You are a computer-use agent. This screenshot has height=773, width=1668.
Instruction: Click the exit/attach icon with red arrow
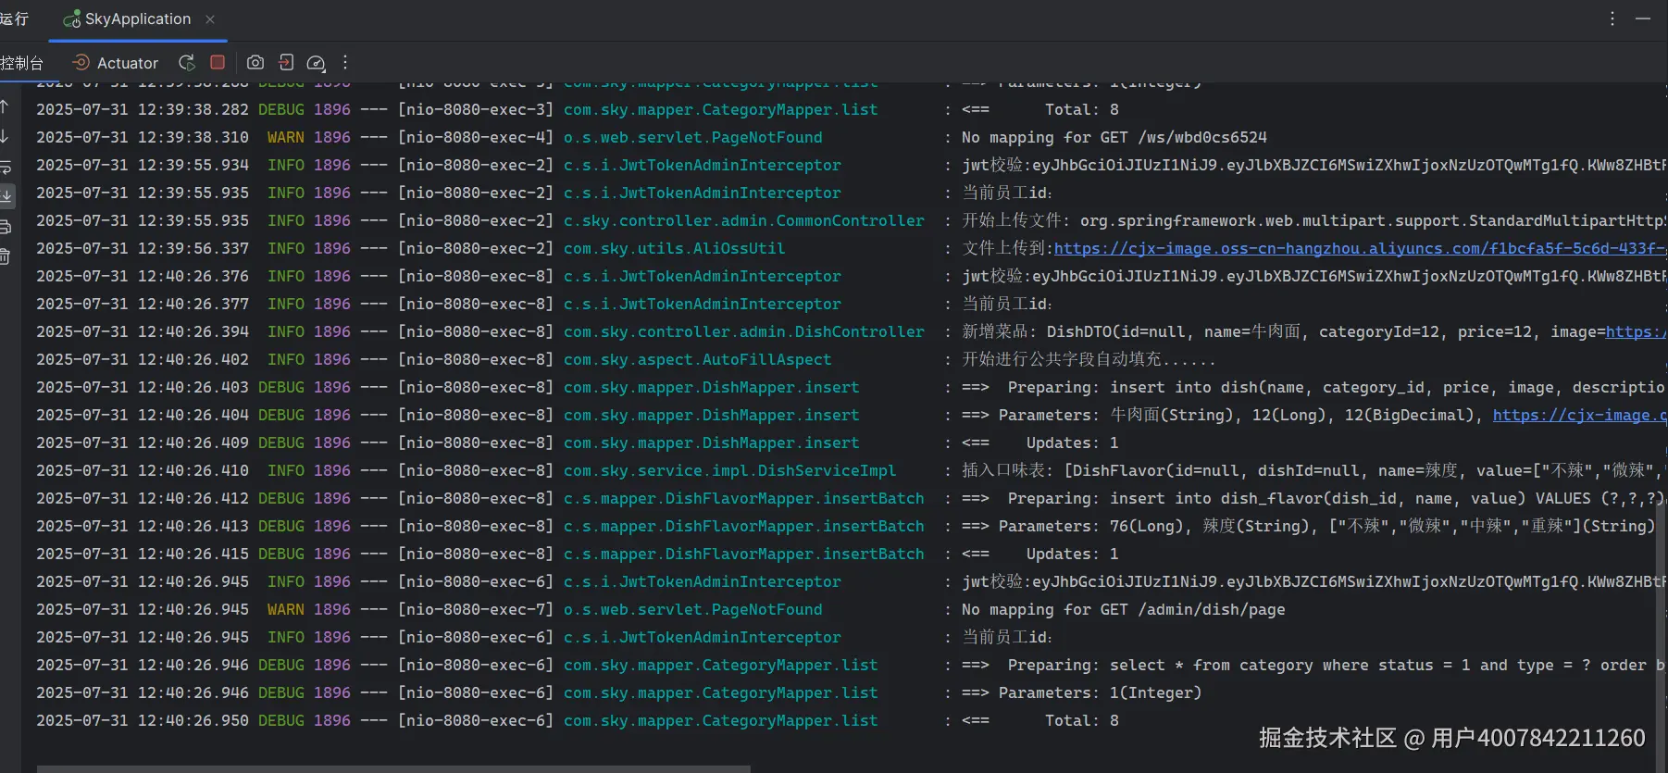point(286,62)
